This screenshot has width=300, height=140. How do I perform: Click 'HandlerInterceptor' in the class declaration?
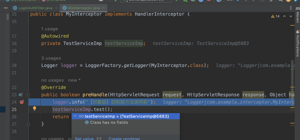[x=159, y=14]
